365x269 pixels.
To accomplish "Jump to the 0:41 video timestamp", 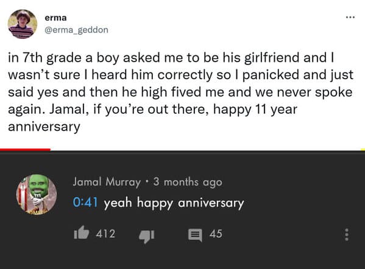I will (85, 202).
